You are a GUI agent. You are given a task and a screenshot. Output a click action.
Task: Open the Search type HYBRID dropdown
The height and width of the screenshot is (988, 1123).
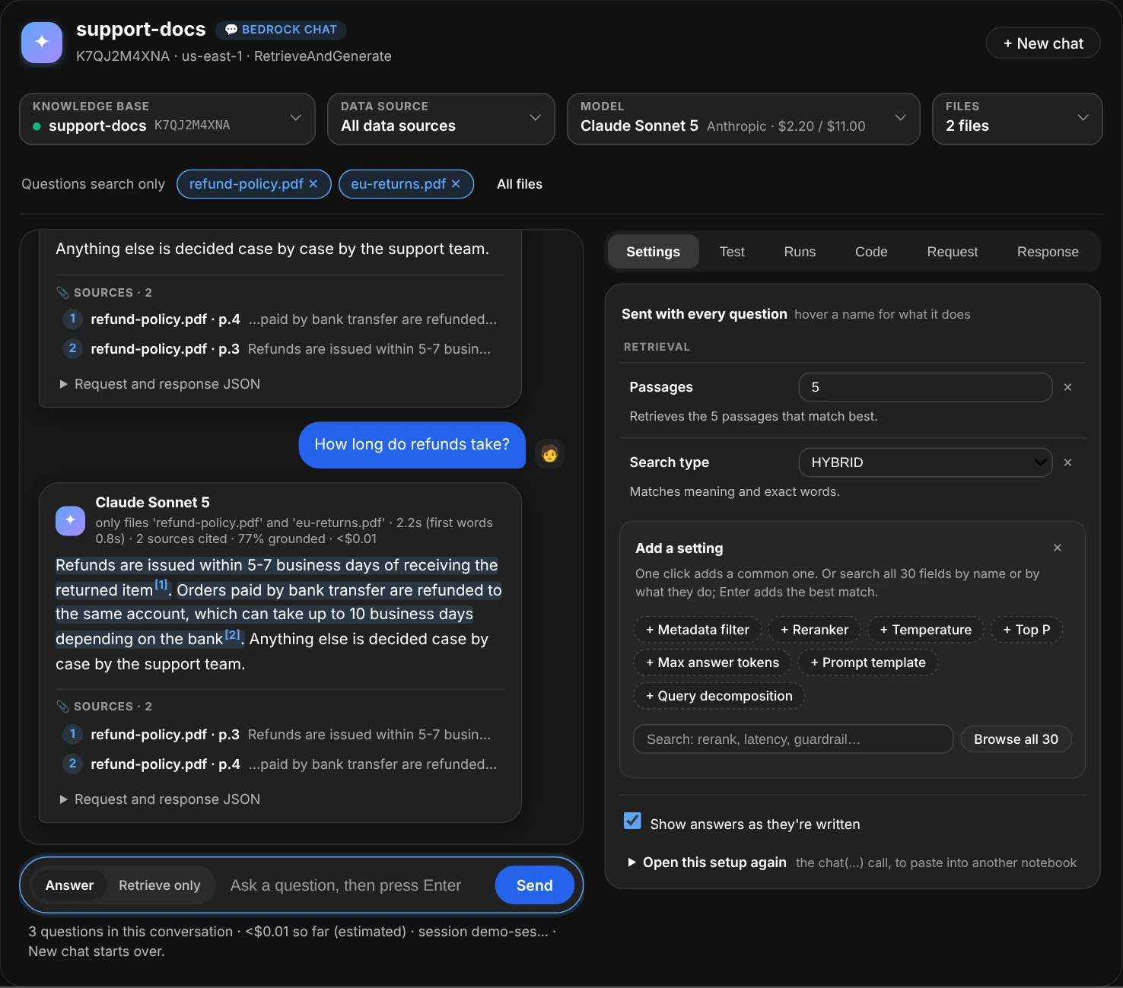click(925, 462)
